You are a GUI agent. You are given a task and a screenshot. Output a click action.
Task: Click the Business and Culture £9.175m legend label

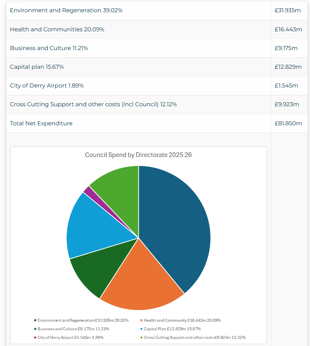[x=73, y=329]
